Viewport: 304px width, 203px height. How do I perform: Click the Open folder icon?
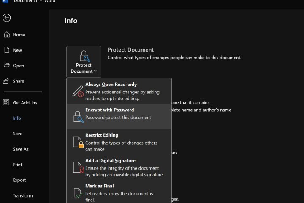[x=6, y=66]
